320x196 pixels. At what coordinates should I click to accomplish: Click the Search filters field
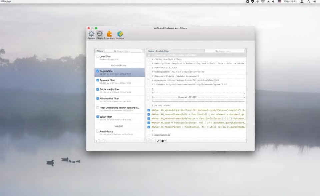(x=123, y=51)
